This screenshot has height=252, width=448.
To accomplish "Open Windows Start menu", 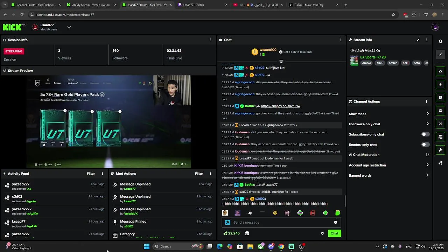I will [147, 246].
